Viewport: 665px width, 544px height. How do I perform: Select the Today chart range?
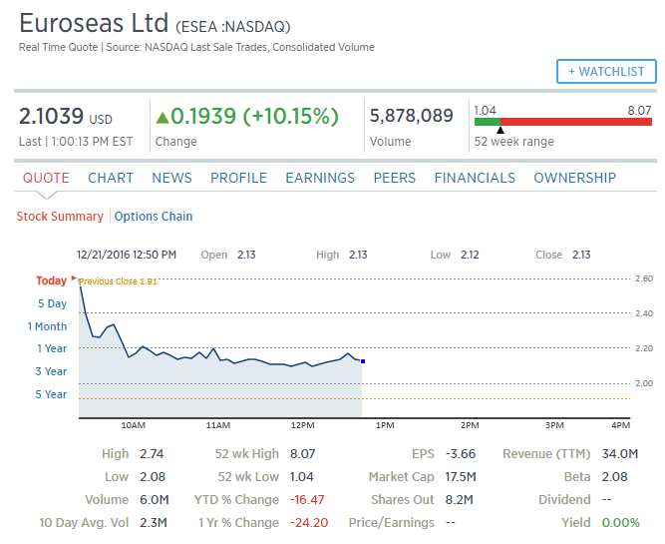click(51, 280)
